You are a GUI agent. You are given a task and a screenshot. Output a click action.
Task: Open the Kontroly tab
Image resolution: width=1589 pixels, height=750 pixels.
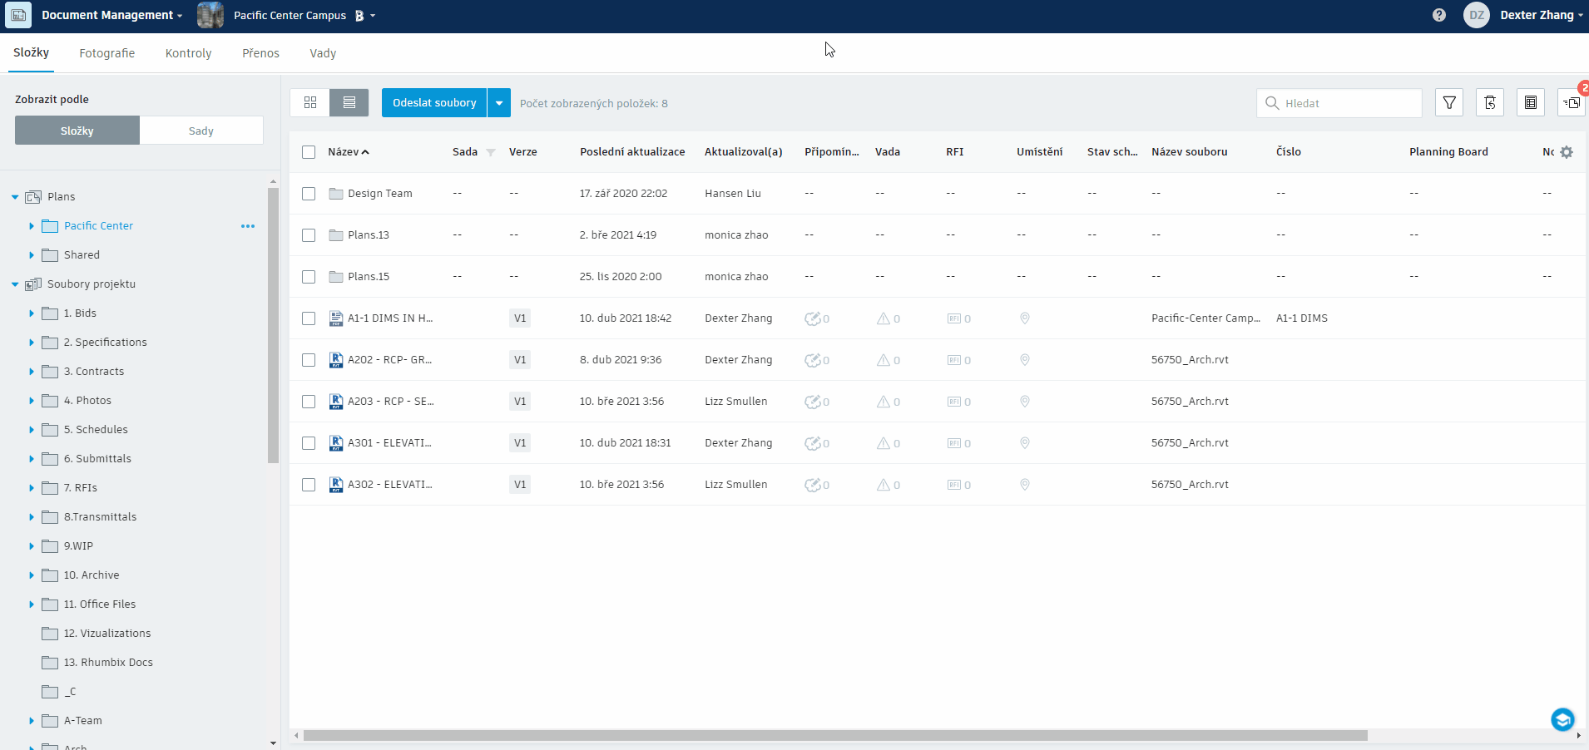coord(189,53)
